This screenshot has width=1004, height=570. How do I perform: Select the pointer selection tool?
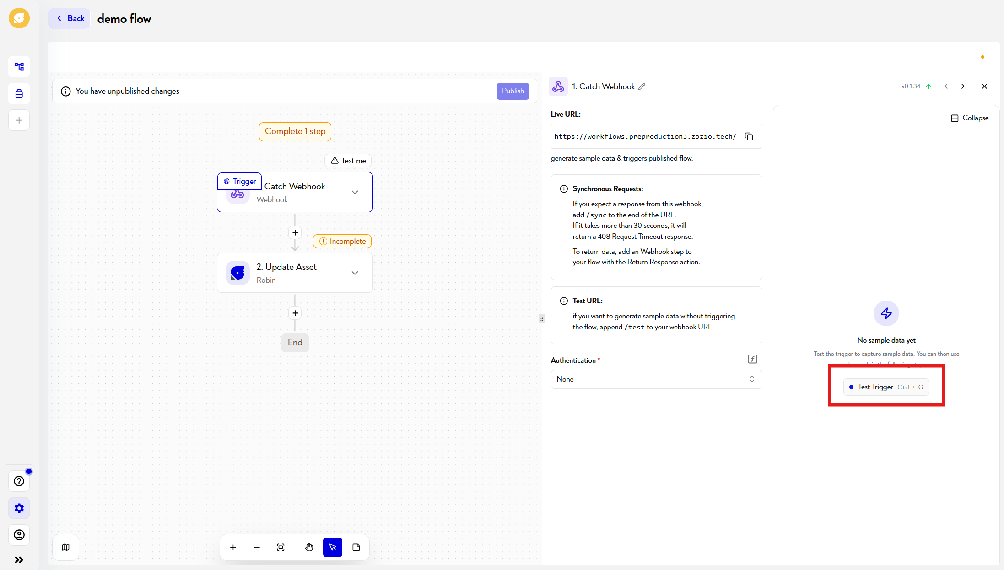tap(333, 548)
